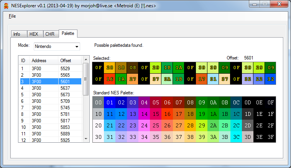Image resolution: width=291 pixels, height=168 pixels.
Task: Select palette row with offset 5637
Action: [51, 88]
